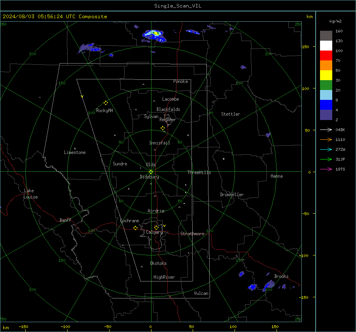Click the Banff label

click(65, 220)
